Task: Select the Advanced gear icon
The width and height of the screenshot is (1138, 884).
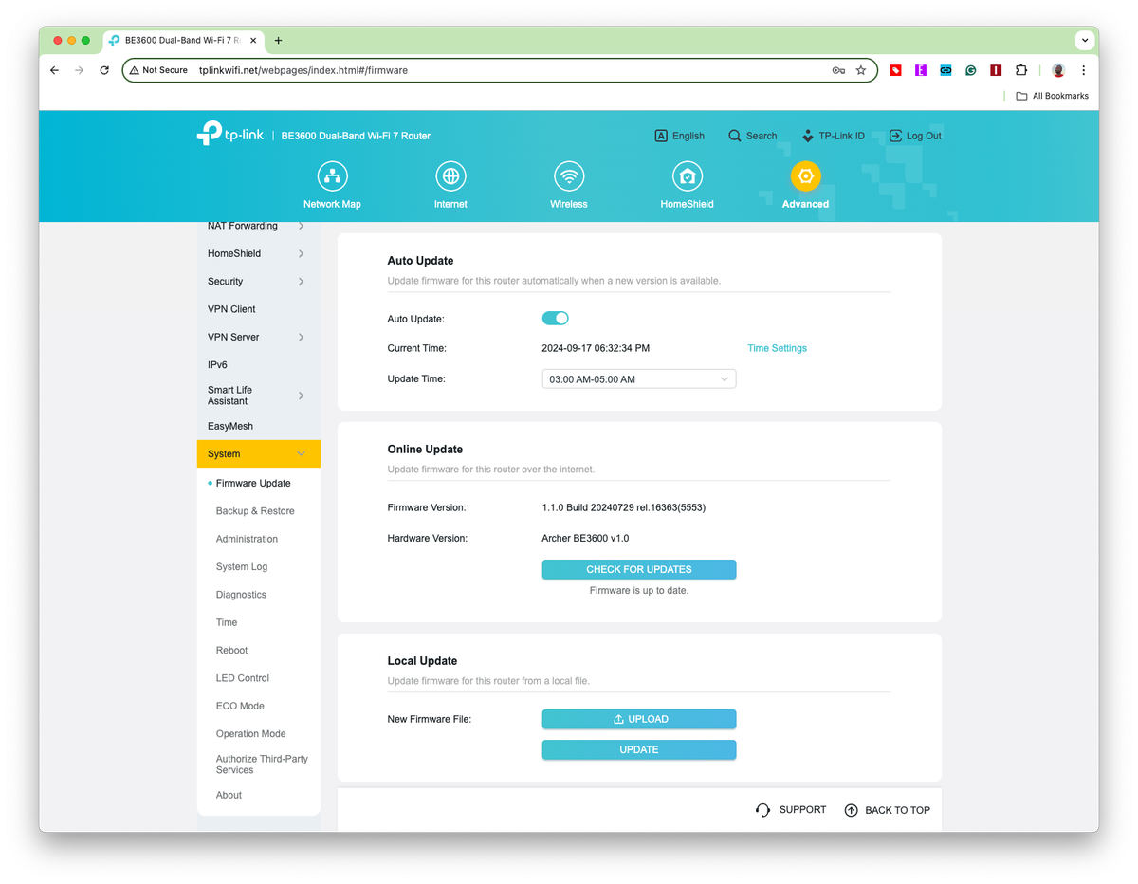Action: tap(805, 175)
